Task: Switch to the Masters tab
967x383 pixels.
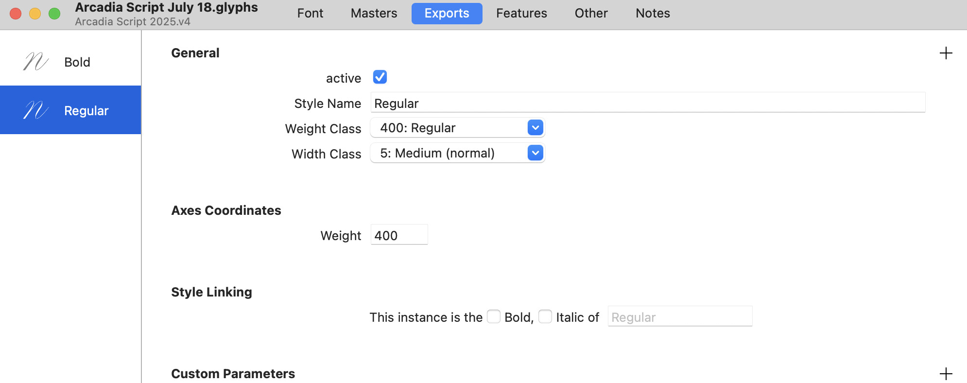Action: [374, 13]
